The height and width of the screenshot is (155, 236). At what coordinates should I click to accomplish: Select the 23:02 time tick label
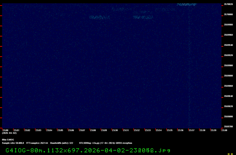pos(27,130)
